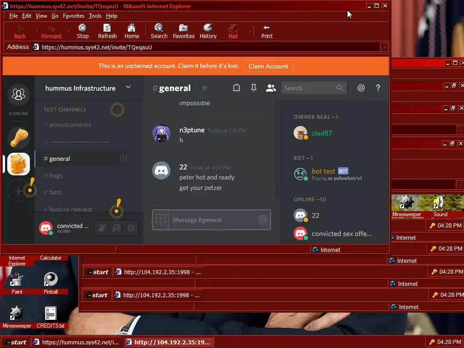
Task: Open Calculator desktop shortcut
Action: pyautogui.click(x=51, y=258)
